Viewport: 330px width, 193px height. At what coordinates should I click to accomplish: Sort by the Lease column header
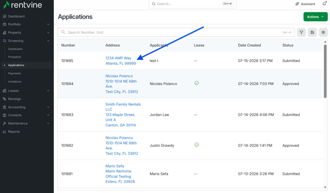point(199,45)
